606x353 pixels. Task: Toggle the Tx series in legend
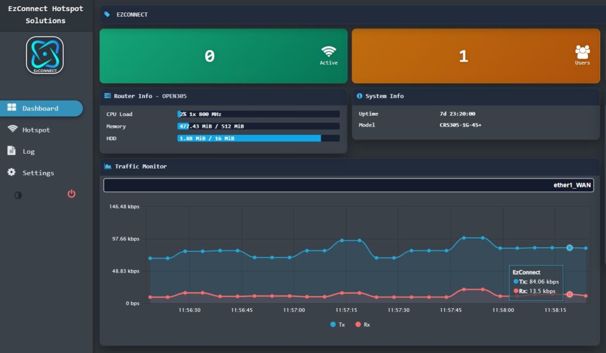point(337,325)
